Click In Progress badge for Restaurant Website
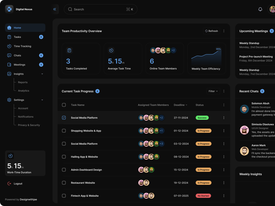This screenshot has width=275, height=206. [204, 183]
